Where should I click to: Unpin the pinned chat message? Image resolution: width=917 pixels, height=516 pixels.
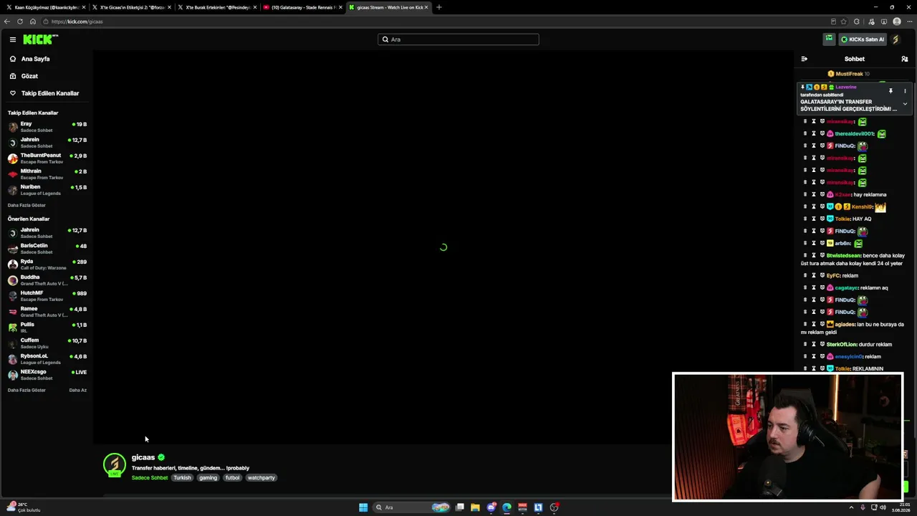point(890,91)
